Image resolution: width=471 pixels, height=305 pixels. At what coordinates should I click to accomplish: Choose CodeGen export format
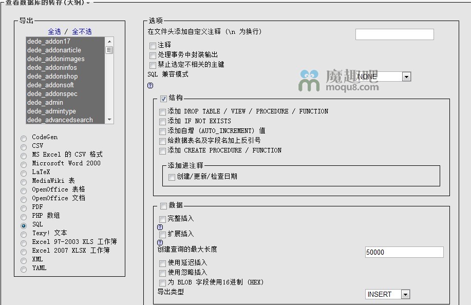point(24,139)
